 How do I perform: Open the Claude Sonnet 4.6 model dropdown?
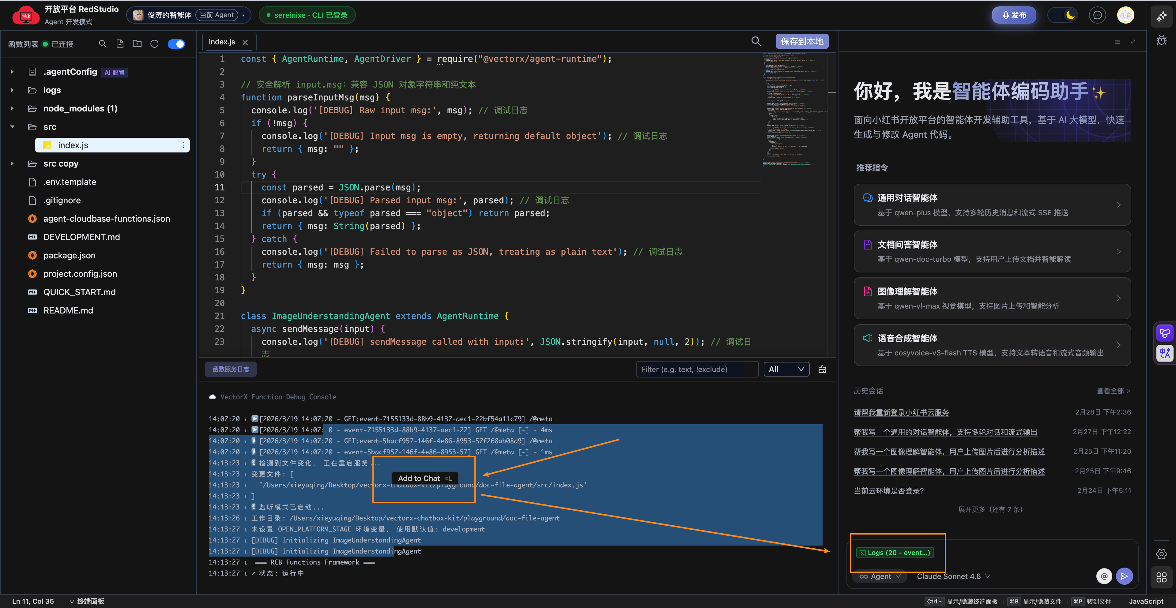[x=953, y=576]
